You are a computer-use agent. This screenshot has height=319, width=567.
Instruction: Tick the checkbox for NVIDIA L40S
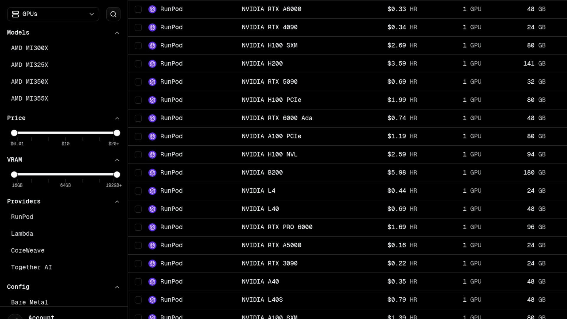pos(138,300)
